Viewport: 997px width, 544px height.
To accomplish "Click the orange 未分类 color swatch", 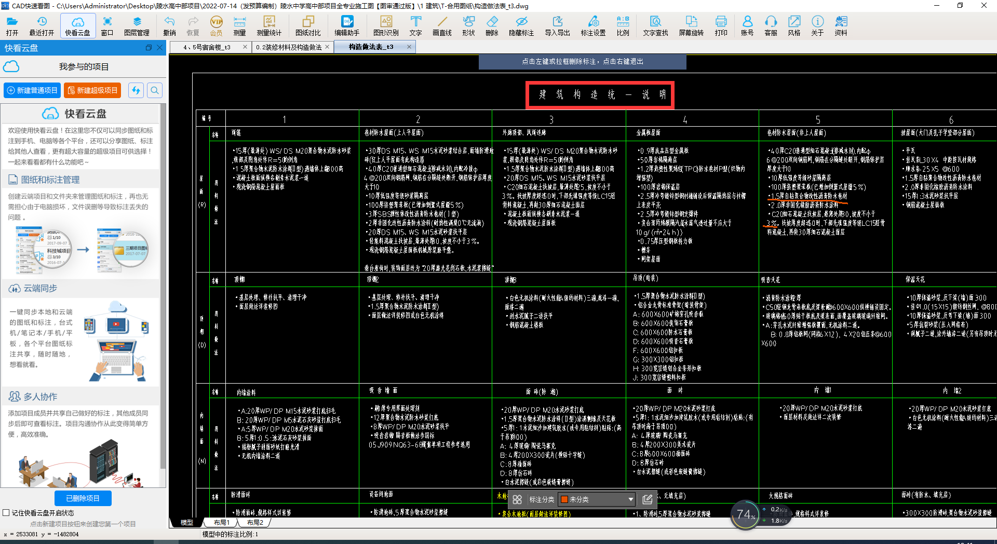I will point(564,499).
